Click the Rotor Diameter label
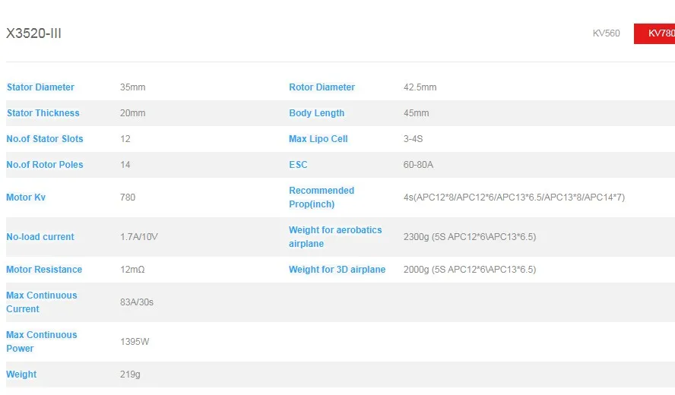The width and height of the screenshot is (675, 395). coord(322,87)
